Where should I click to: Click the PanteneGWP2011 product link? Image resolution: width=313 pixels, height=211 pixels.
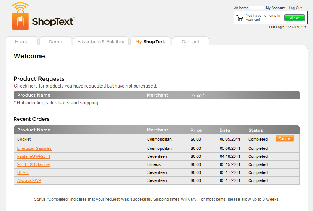(34, 156)
